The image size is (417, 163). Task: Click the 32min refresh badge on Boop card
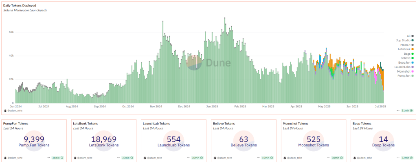(x=407, y=157)
